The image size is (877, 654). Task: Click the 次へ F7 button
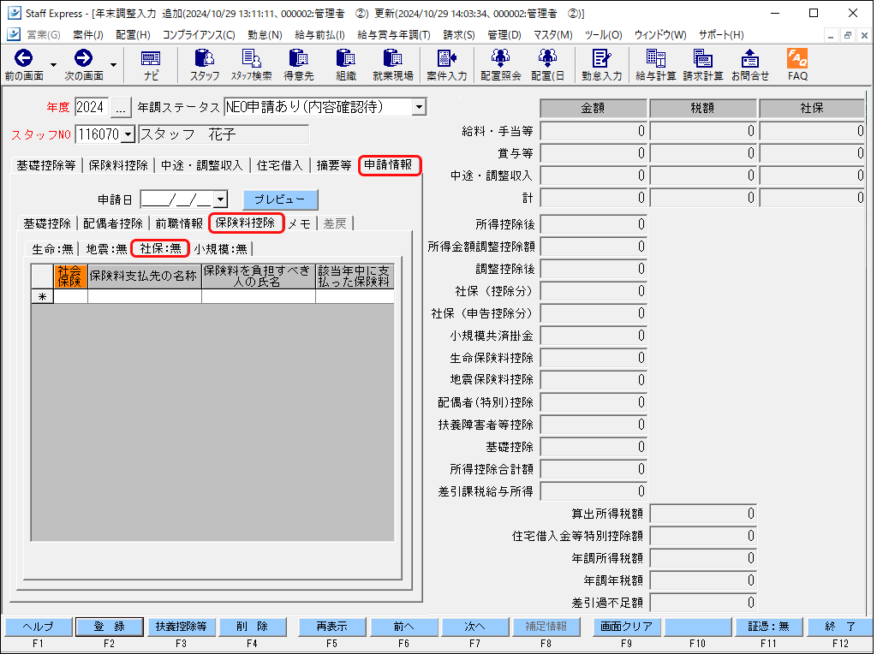[474, 627]
